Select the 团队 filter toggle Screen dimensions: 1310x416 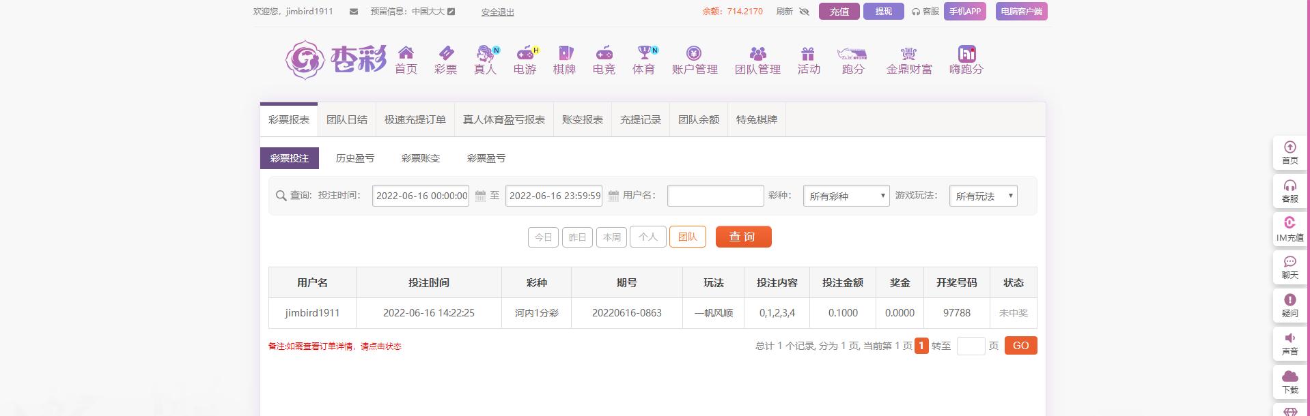[687, 237]
